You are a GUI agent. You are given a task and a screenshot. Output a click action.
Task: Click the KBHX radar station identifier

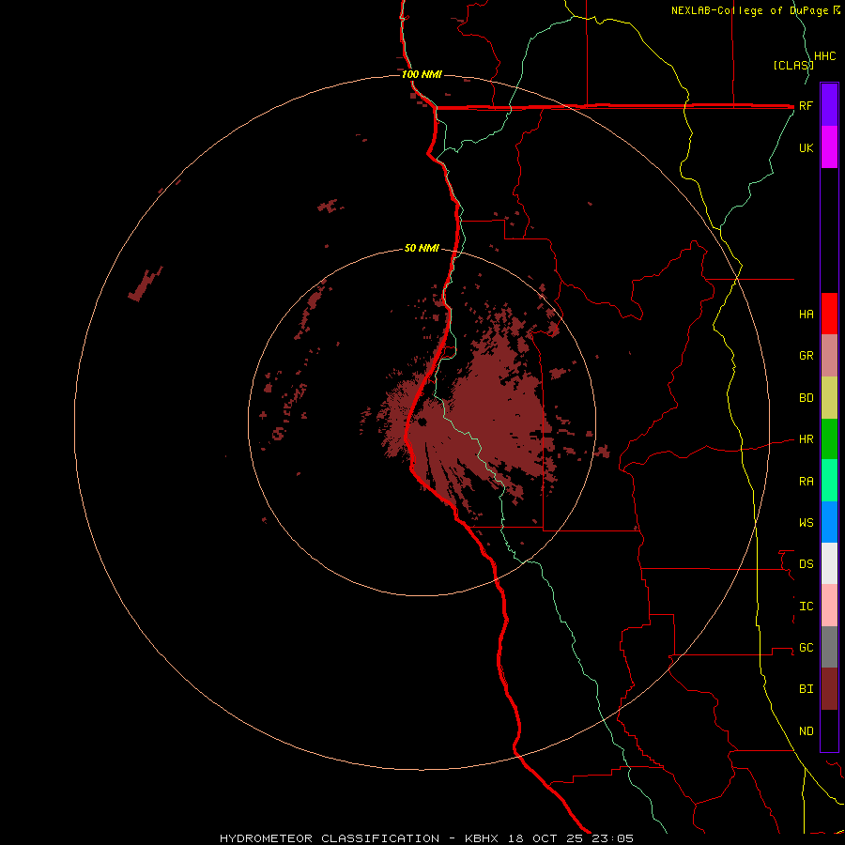coord(482,838)
